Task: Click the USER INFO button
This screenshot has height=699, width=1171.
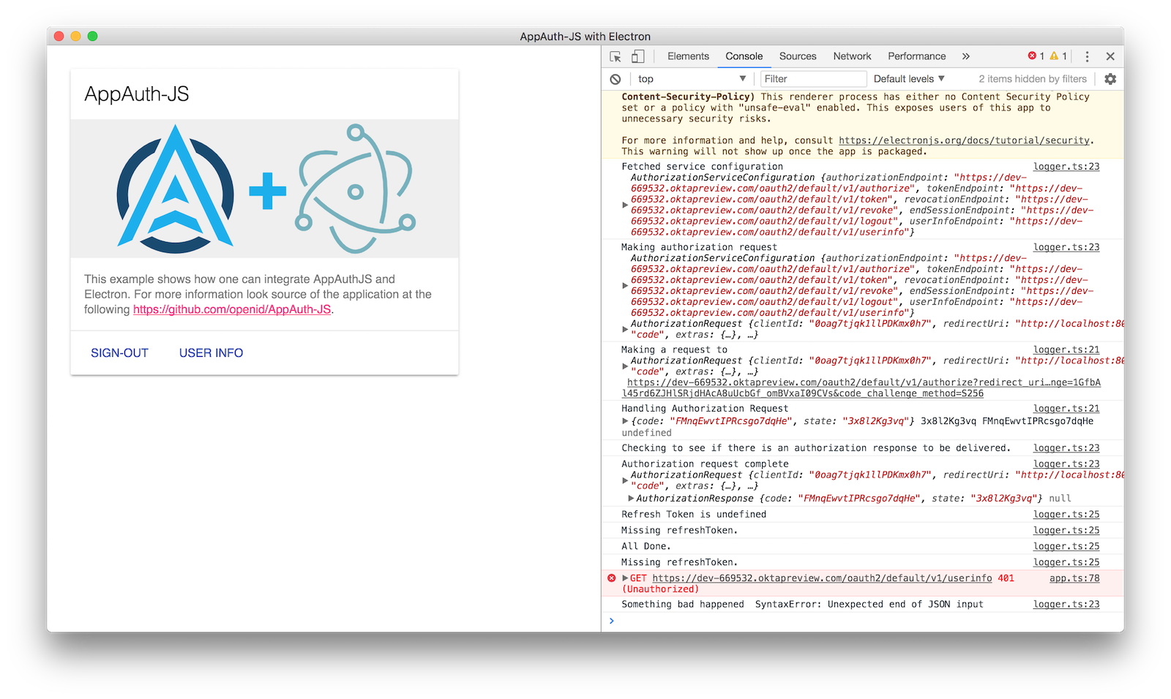Action: tap(211, 353)
